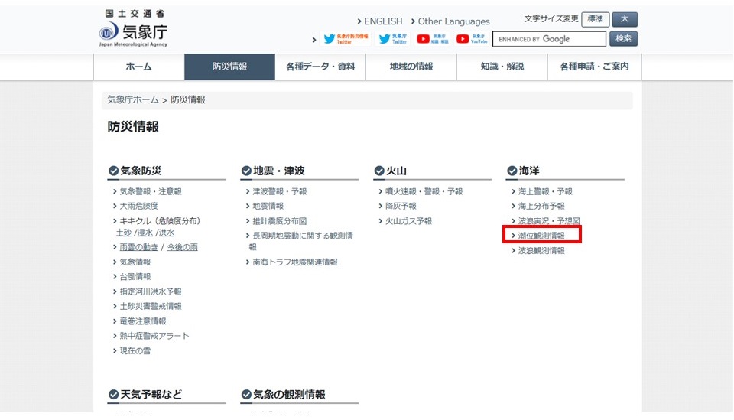Open the 気象庁防災情報 Twitter icon link

(x=346, y=39)
